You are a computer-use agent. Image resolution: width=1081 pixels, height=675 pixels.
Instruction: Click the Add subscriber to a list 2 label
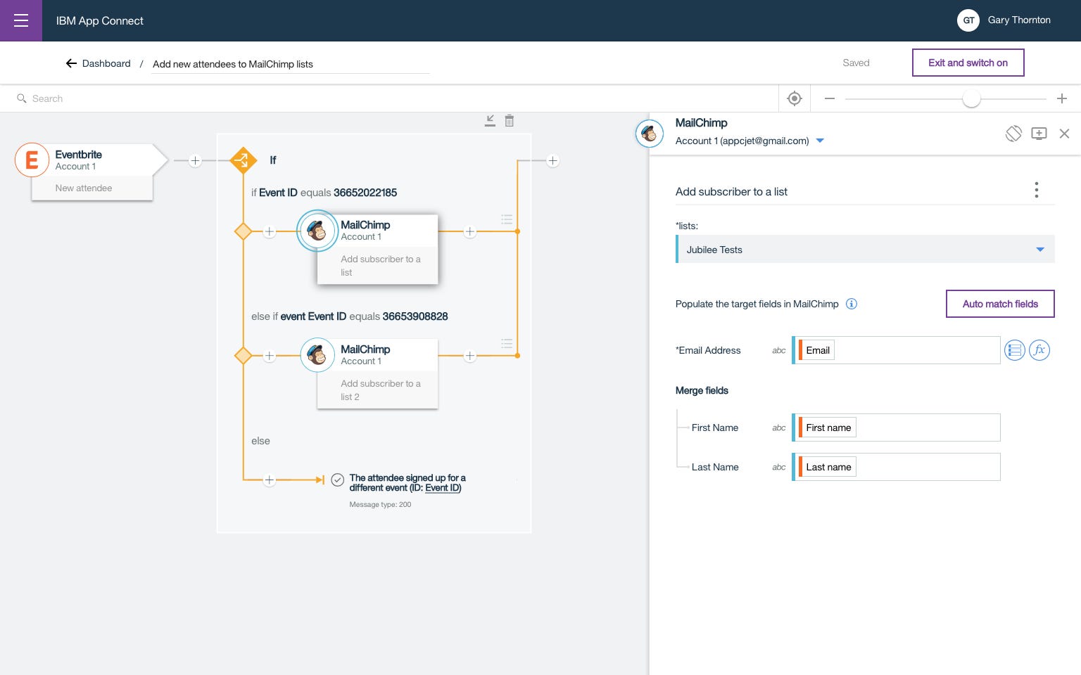381,390
